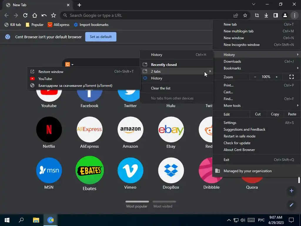Open the taskbar search magnifier
This screenshot has height=226, width=301.
21,220
